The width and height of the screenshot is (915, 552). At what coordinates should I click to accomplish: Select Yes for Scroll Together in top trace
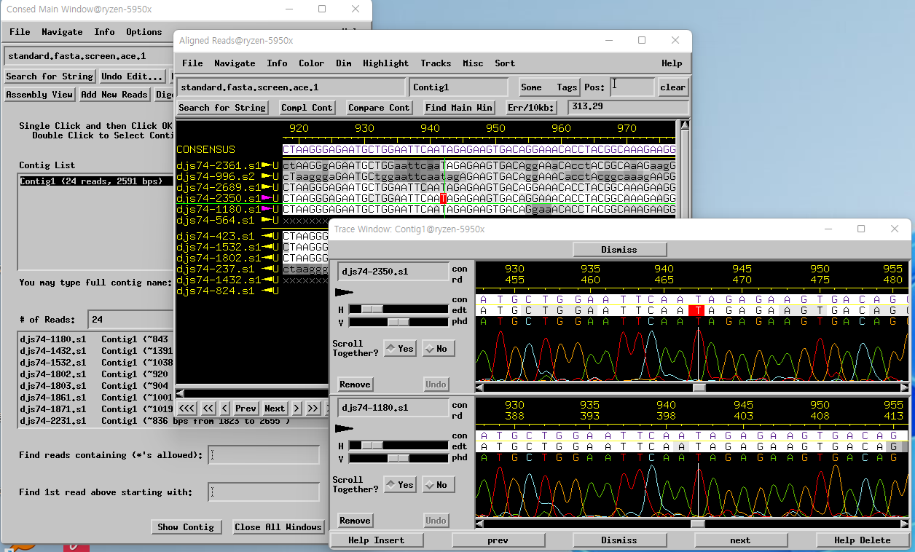(x=399, y=349)
